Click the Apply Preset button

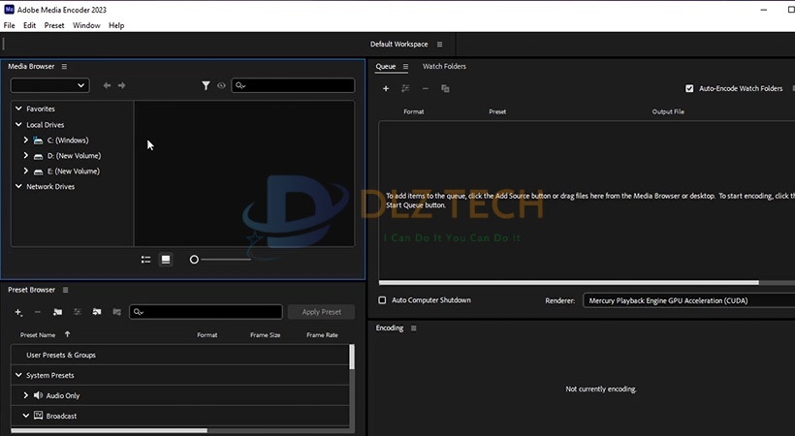pyautogui.click(x=322, y=312)
